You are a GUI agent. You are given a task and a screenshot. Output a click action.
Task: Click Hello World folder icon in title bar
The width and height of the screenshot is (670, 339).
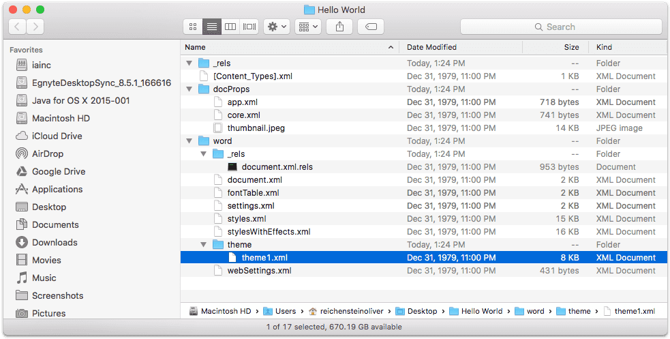pos(309,10)
